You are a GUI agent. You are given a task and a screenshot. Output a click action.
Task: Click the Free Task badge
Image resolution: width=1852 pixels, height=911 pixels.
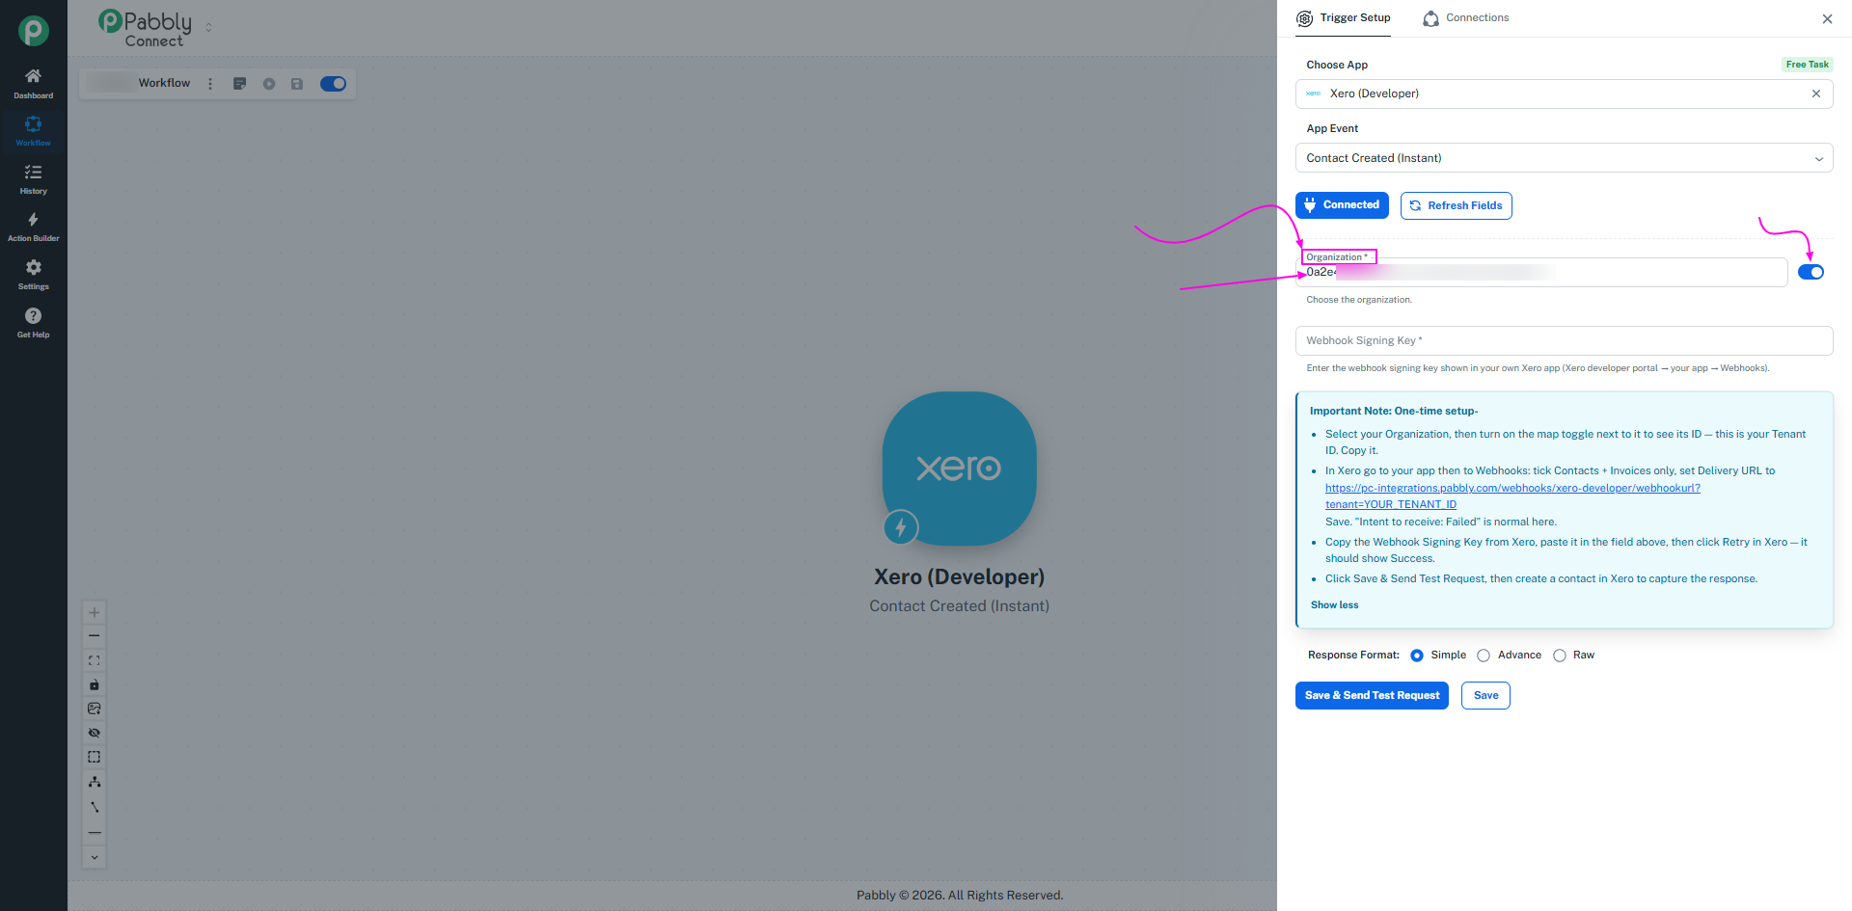(x=1807, y=65)
